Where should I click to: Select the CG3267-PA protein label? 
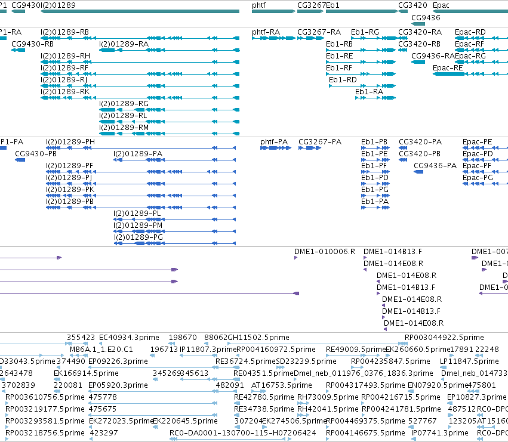tap(320, 142)
